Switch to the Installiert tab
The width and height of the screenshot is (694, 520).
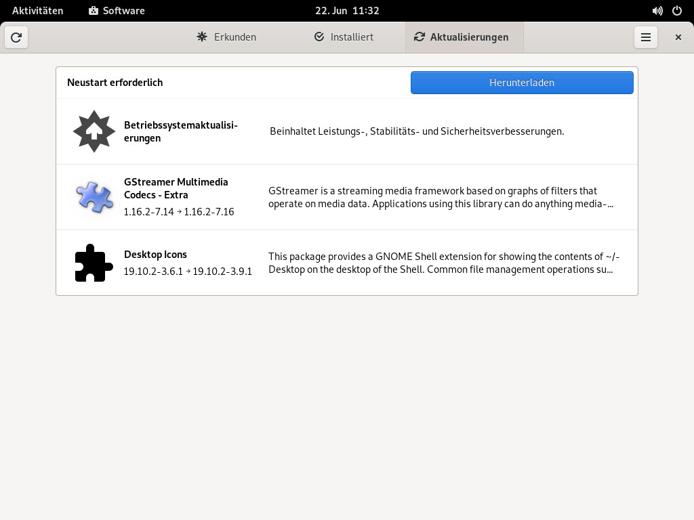(x=344, y=37)
